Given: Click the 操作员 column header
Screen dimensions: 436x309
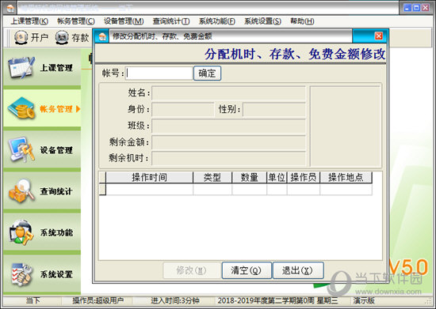Looking at the screenshot, I should click(x=304, y=177).
